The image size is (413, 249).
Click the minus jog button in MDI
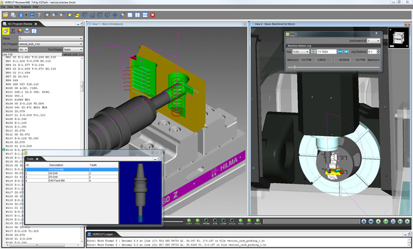340,51
